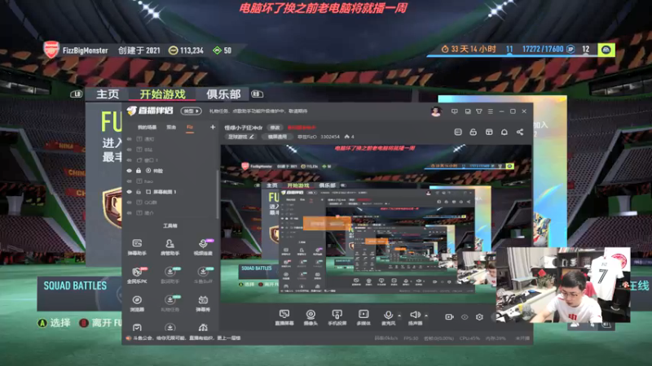Open the 视频连麦 video link tool
Image resolution: width=652 pixels, height=366 pixels.
pyautogui.click(x=203, y=246)
